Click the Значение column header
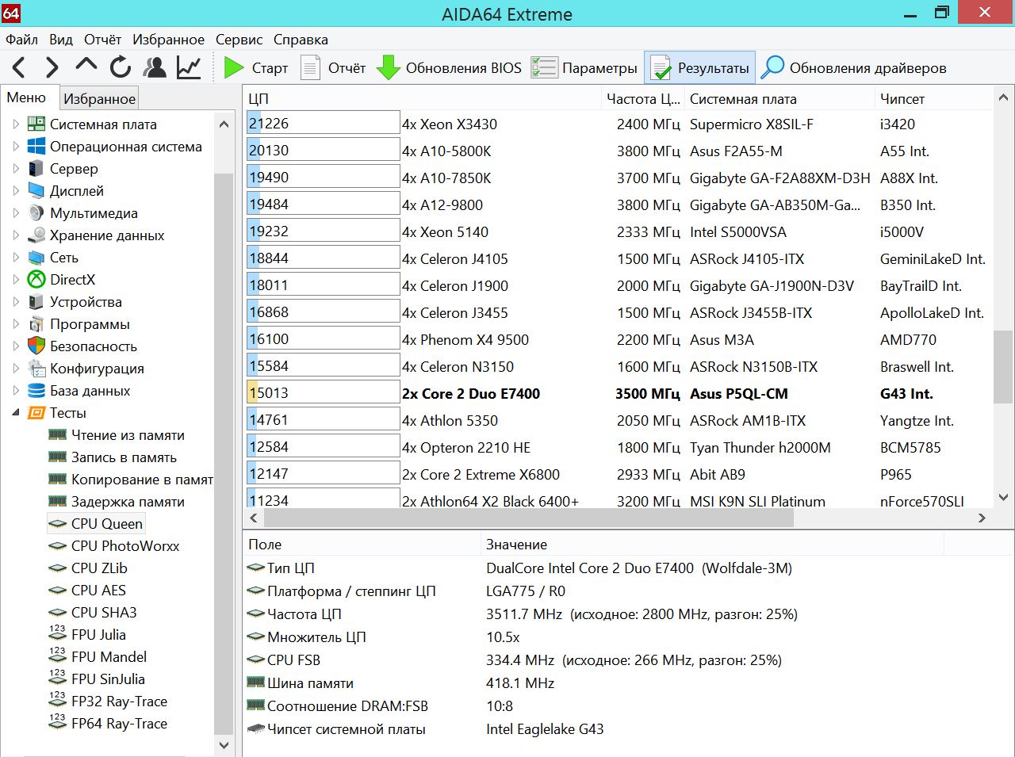Viewport: 1015px width, 757px height. pyautogui.click(x=712, y=545)
